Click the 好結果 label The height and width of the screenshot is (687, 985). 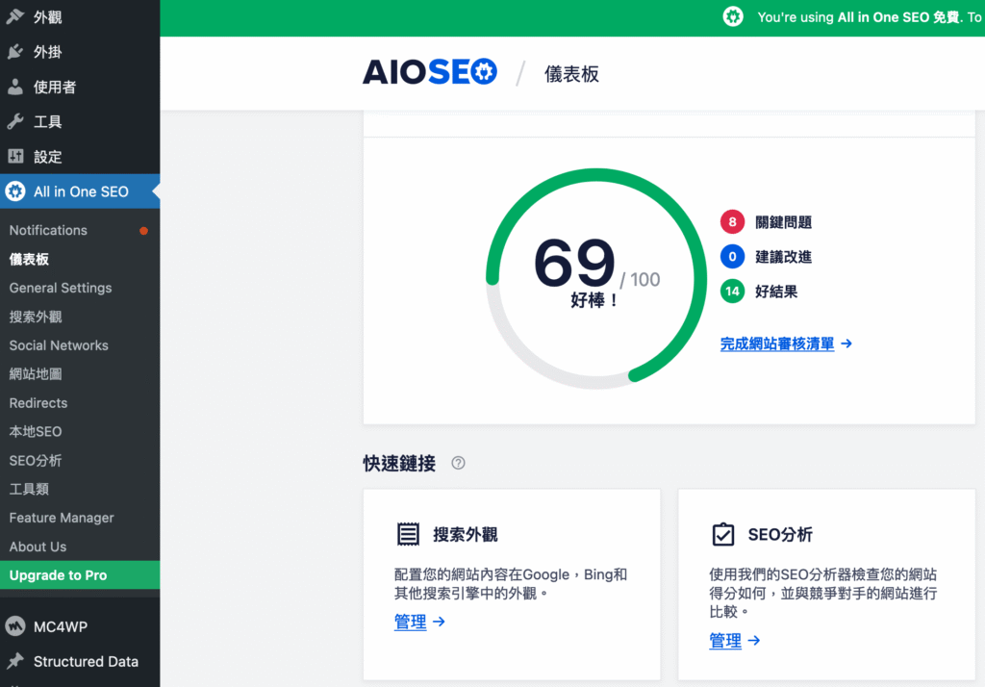point(776,292)
